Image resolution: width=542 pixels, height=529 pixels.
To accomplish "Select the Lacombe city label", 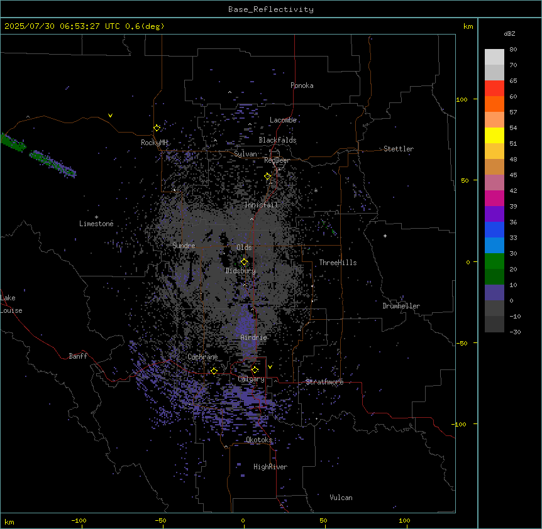I will (283, 120).
